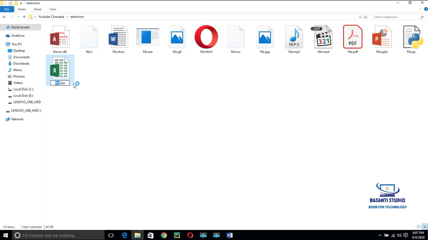The height and width of the screenshot is (240, 428).
Task: Select the file.pdf Adobe icon
Action: 353,37
